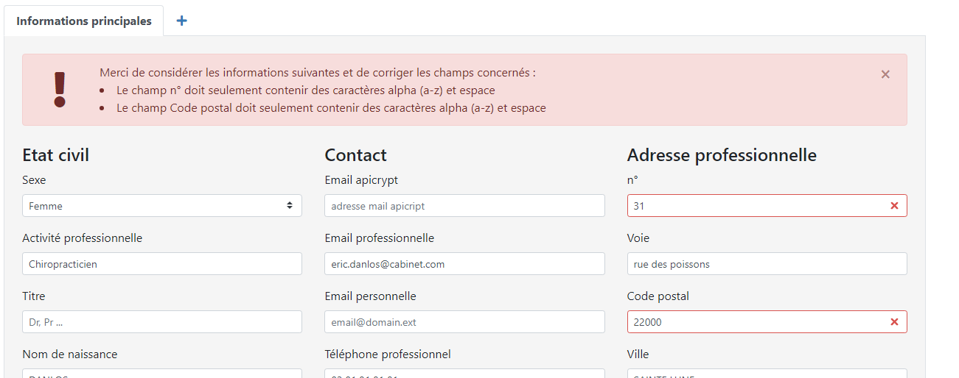Focus the Voie address field
Screen dimensions: 959x378
767,264
